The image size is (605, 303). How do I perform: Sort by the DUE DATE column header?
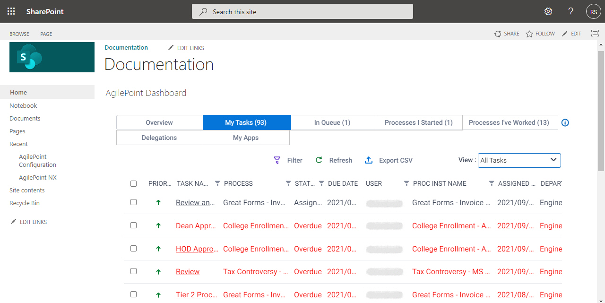(343, 183)
